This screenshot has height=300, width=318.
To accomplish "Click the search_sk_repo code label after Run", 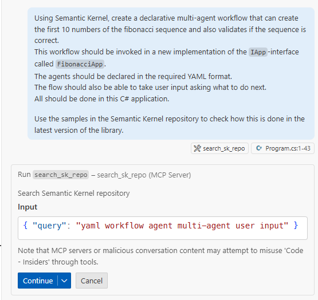I will pyautogui.click(x=61, y=175).
